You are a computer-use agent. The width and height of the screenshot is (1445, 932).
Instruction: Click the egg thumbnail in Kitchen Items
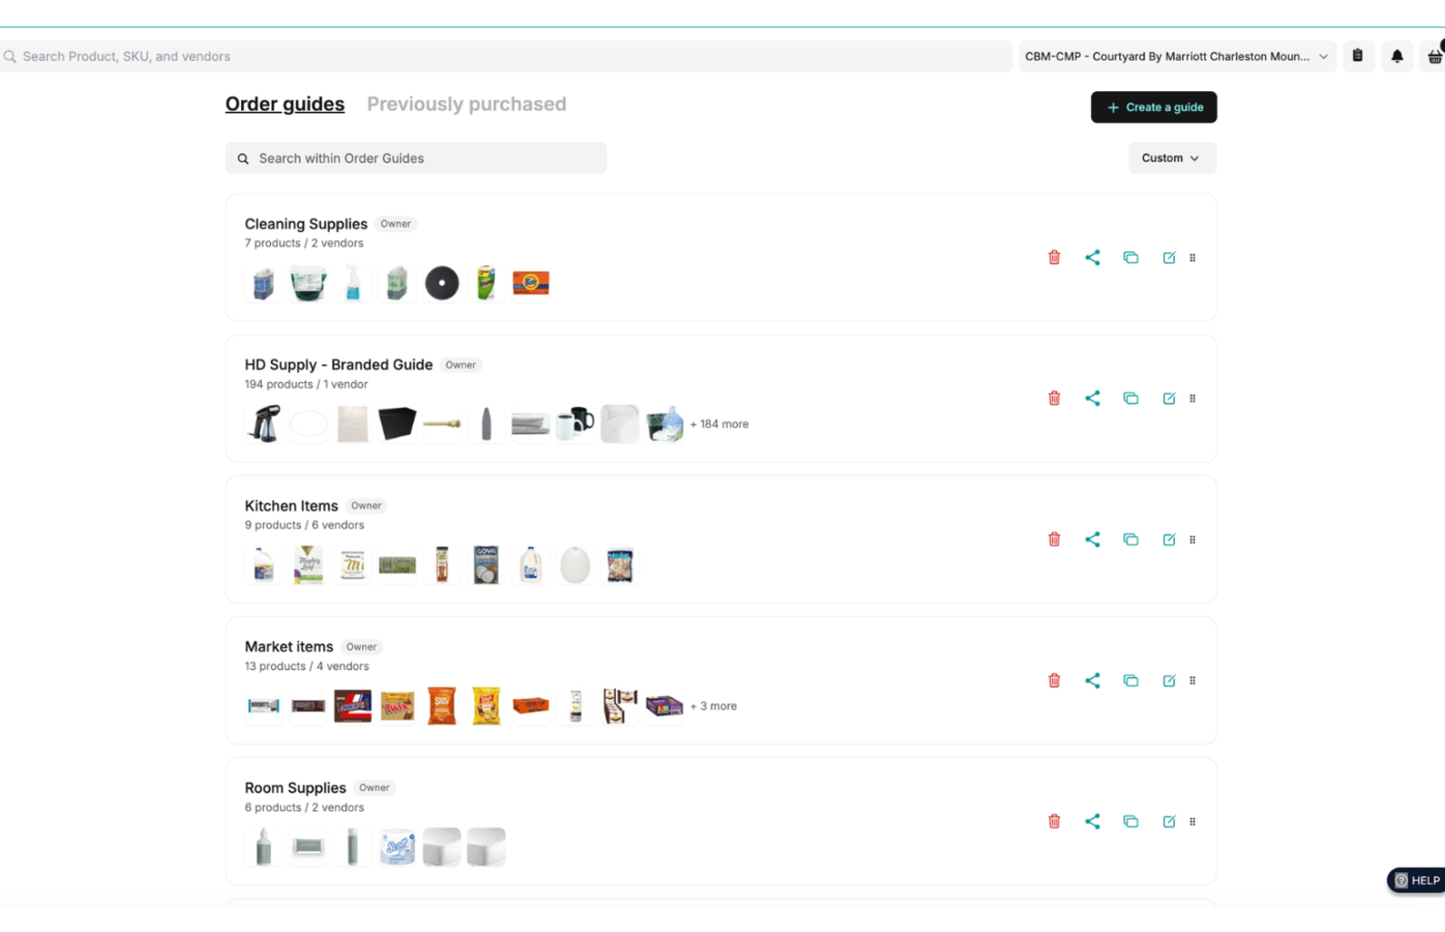[575, 565]
